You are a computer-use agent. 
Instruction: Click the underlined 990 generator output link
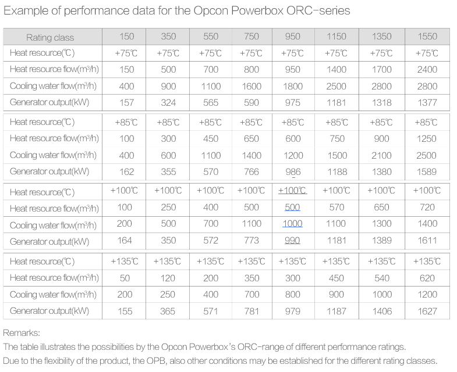(x=293, y=241)
